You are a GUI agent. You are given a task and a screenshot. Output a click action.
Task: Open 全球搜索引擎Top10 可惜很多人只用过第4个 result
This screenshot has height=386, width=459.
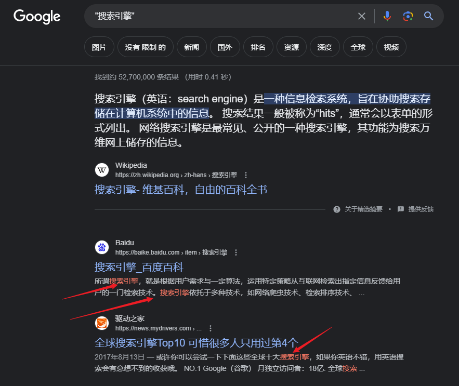(196, 343)
